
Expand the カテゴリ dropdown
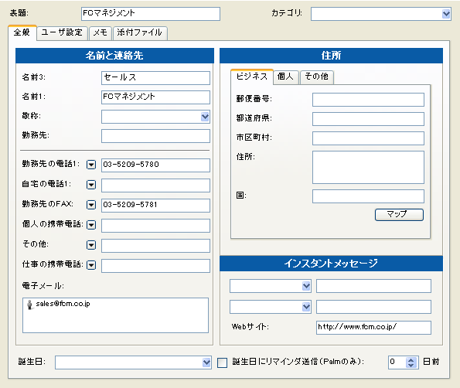446,14
